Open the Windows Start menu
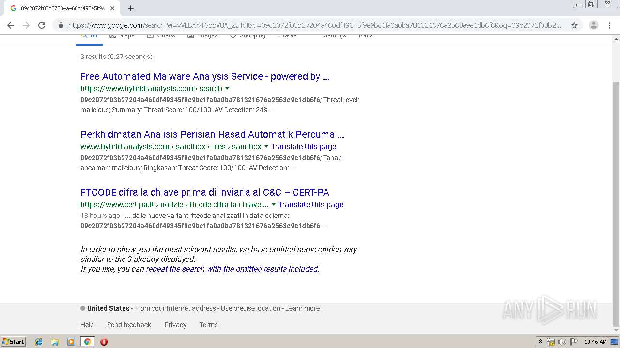 [14, 341]
